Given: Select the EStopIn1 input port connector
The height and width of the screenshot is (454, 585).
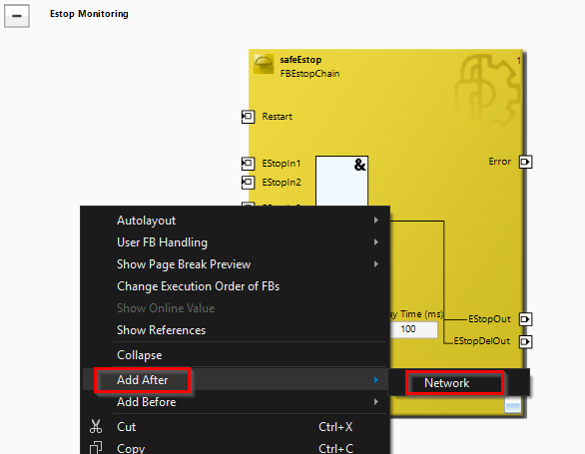Looking at the screenshot, I should pyautogui.click(x=249, y=164).
